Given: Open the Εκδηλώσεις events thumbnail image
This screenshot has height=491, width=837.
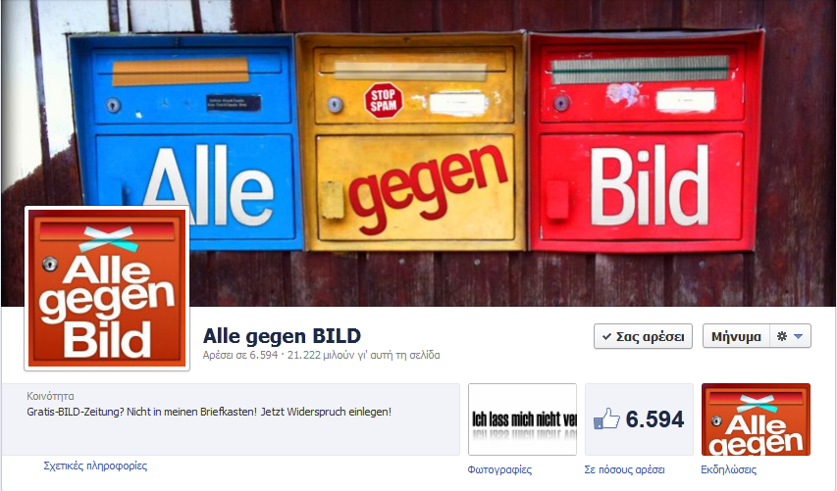Looking at the screenshot, I should pyautogui.click(x=756, y=419).
